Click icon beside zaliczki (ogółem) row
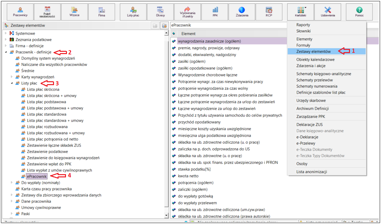381x224 pixels. coord(174,189)
